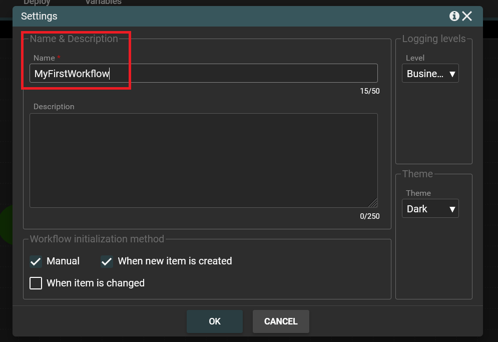Click the 15/50 character counter
The image size is (498, 342).
[x=370, y=91]
